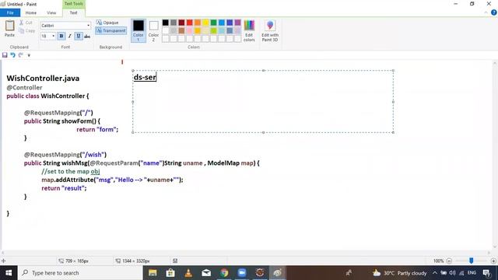Viewport: 498px width, 280px height.
Task: Click the Text Tools contextual tab header
Action: pyautogui.click(x=74, y=4)
